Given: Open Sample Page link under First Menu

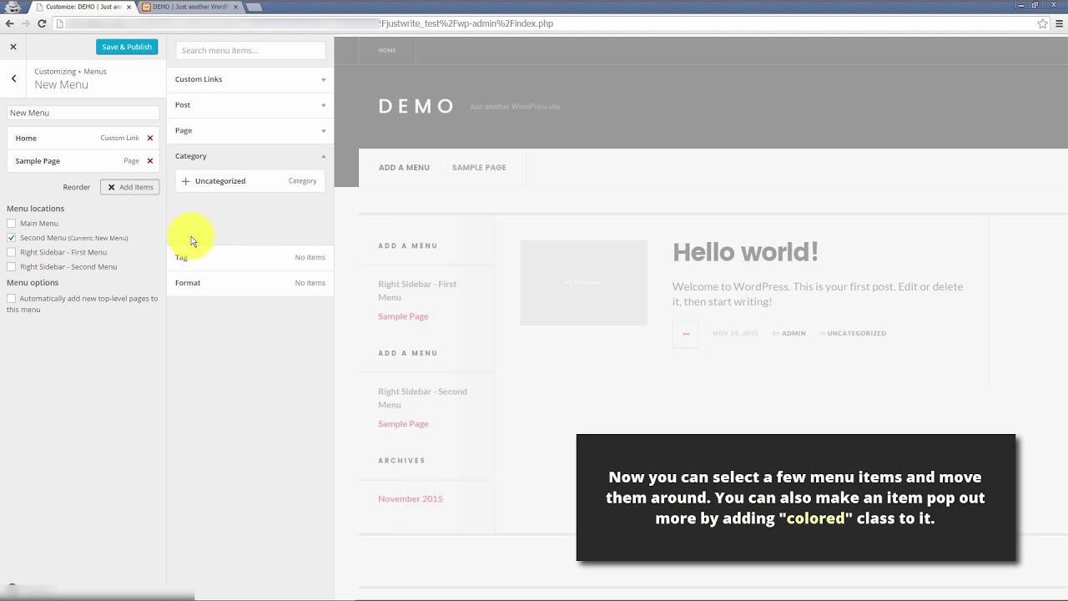Looking at the screenshot, I should [403, 316].
